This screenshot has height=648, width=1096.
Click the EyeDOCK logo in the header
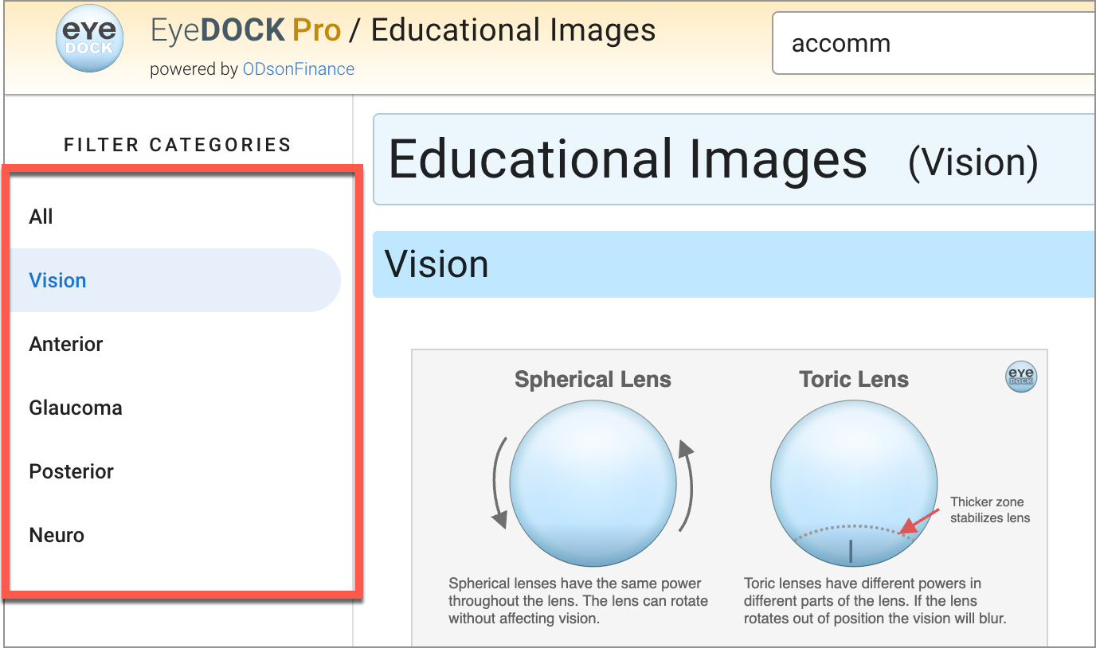click(89, 39)
